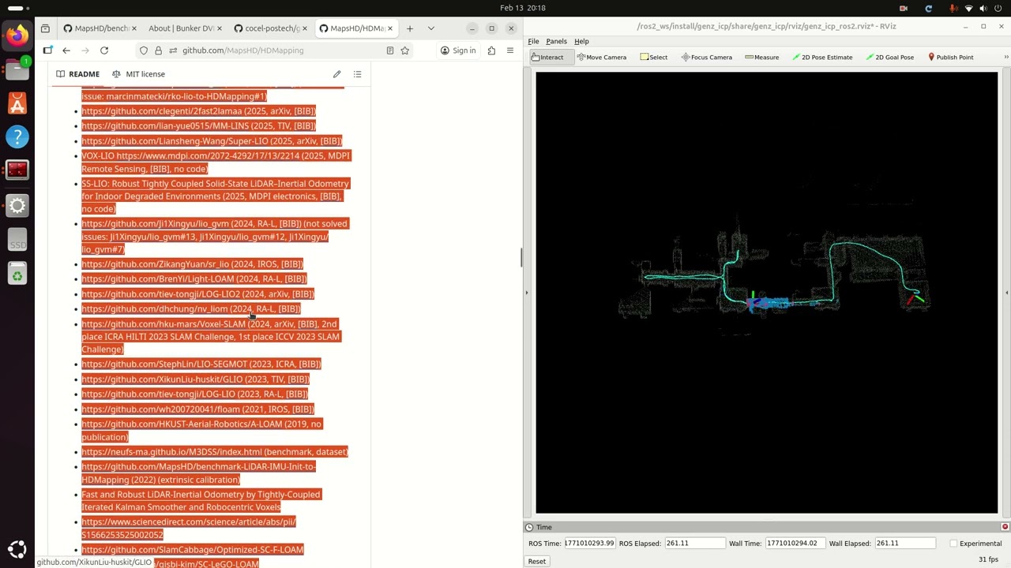Close the Time panel in RViz

click(x=1005, y=527)
